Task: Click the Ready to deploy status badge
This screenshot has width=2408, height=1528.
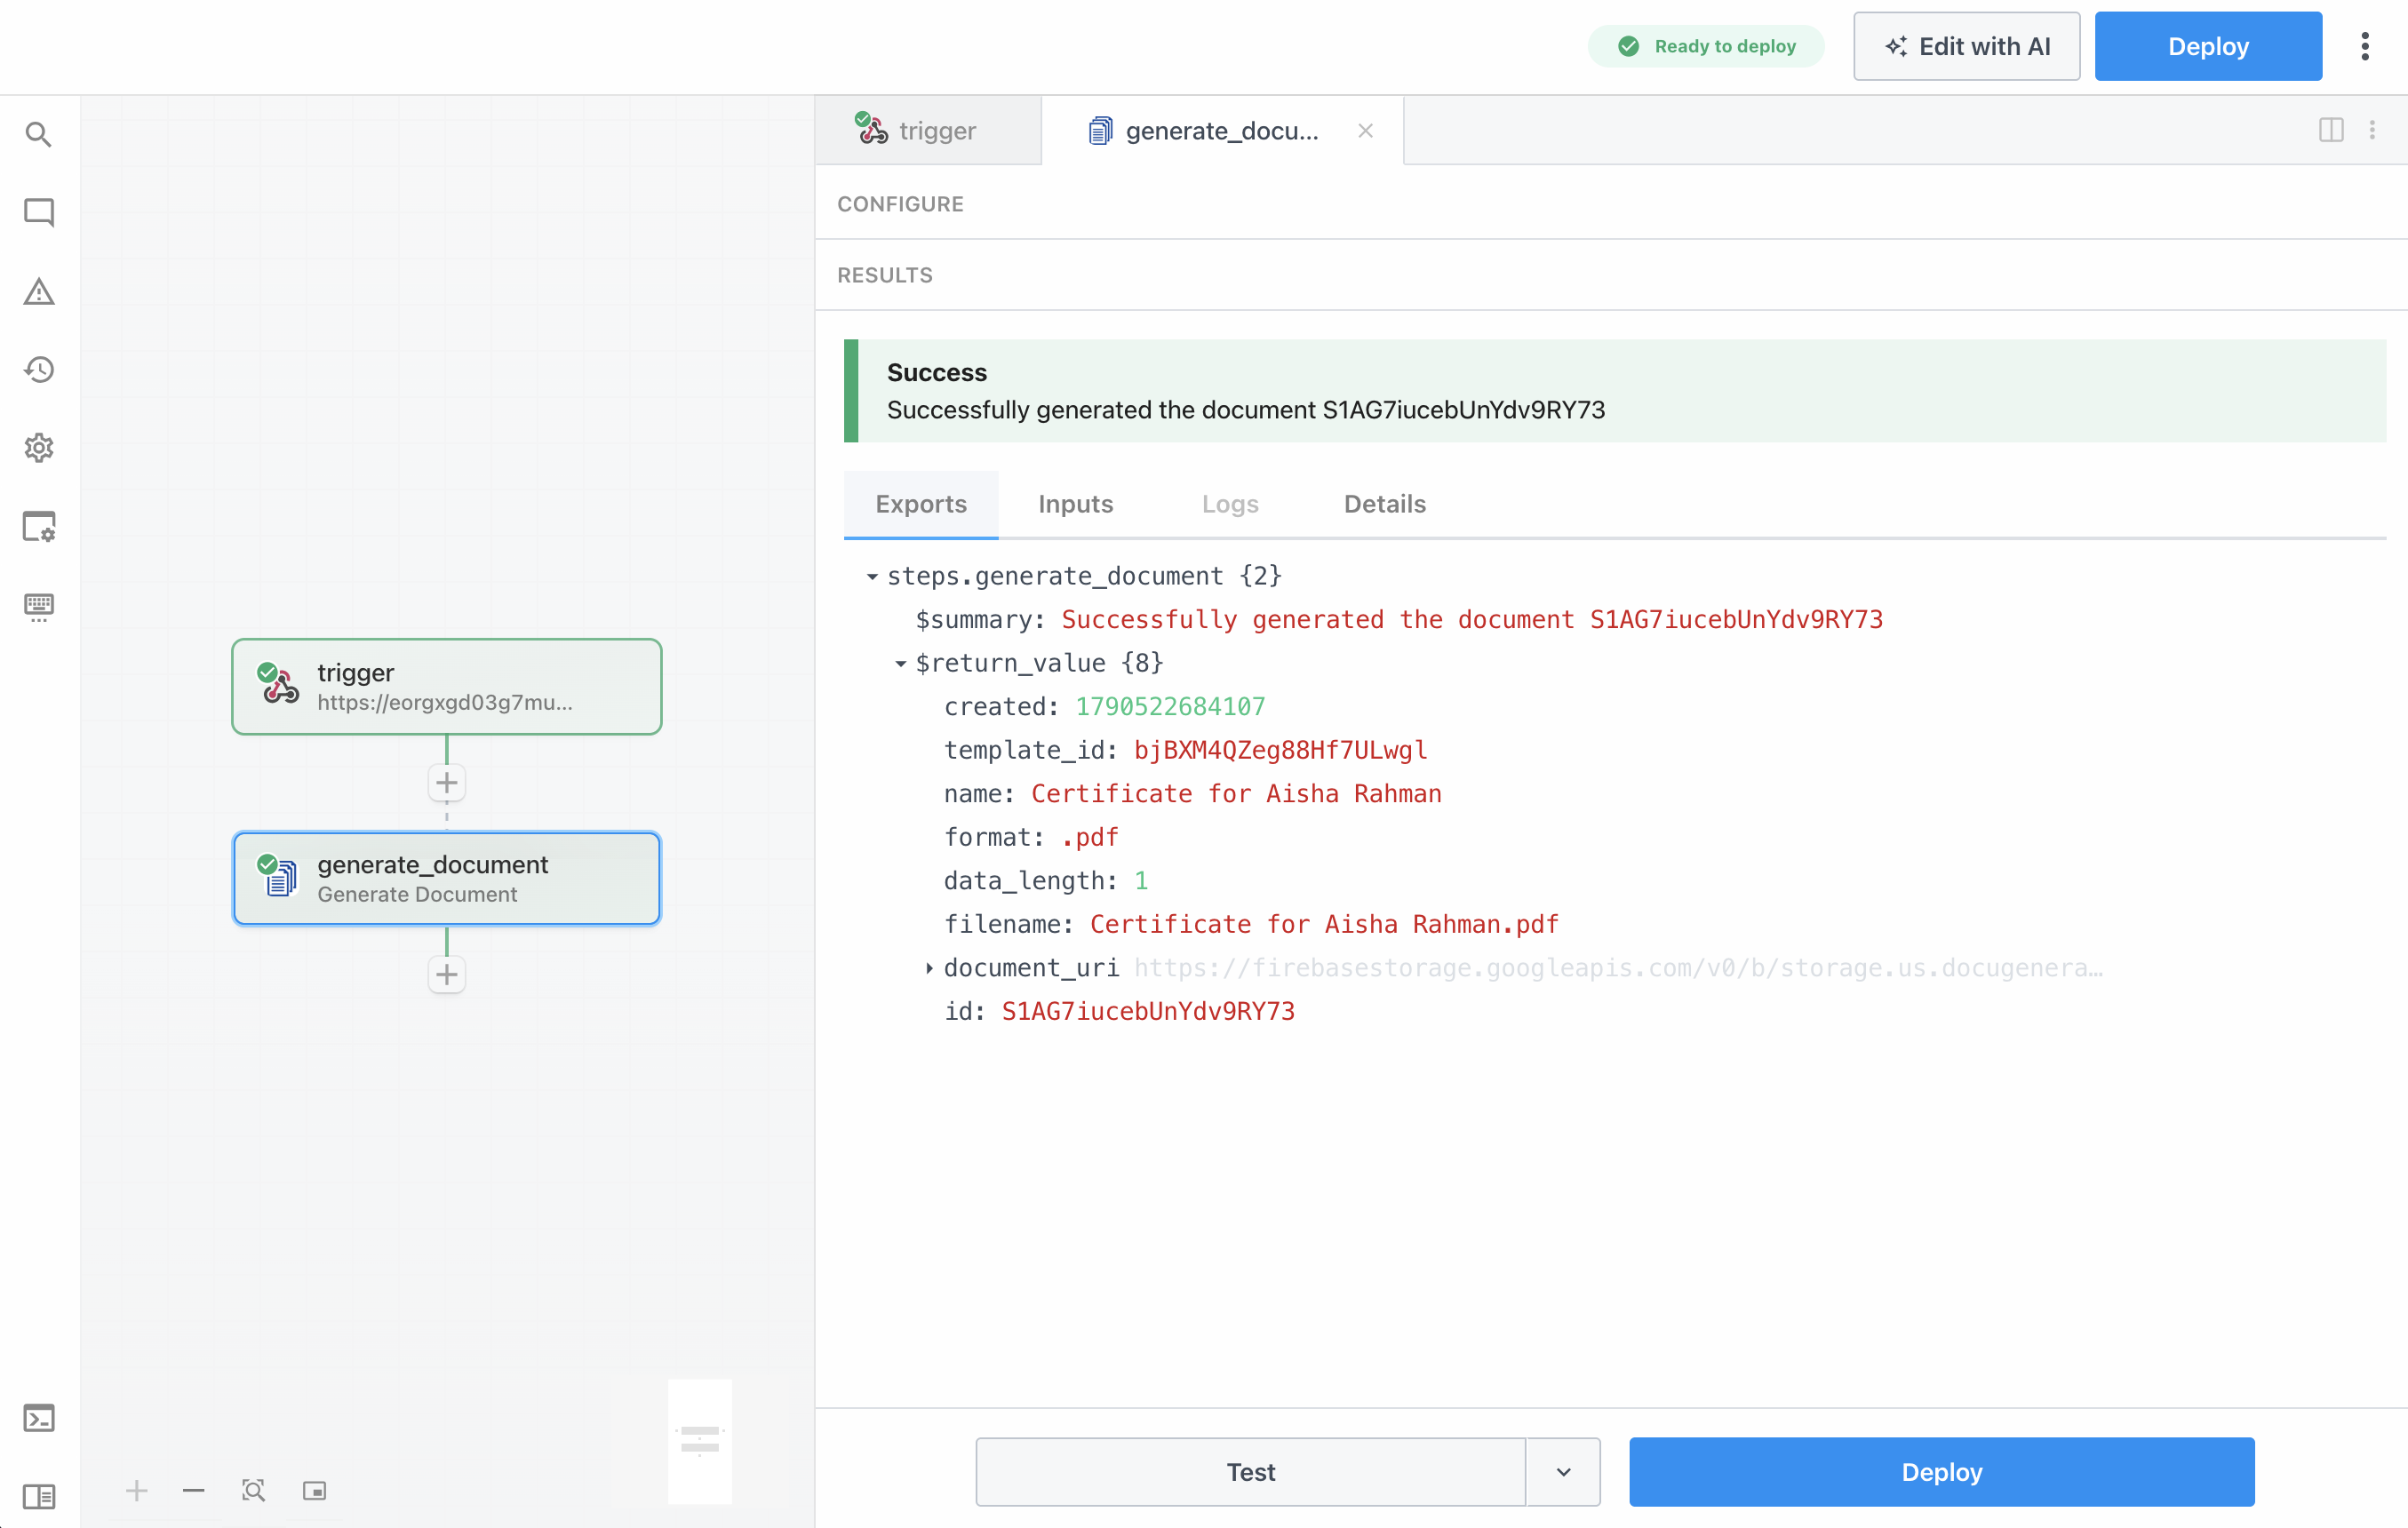Action: 1706,46
